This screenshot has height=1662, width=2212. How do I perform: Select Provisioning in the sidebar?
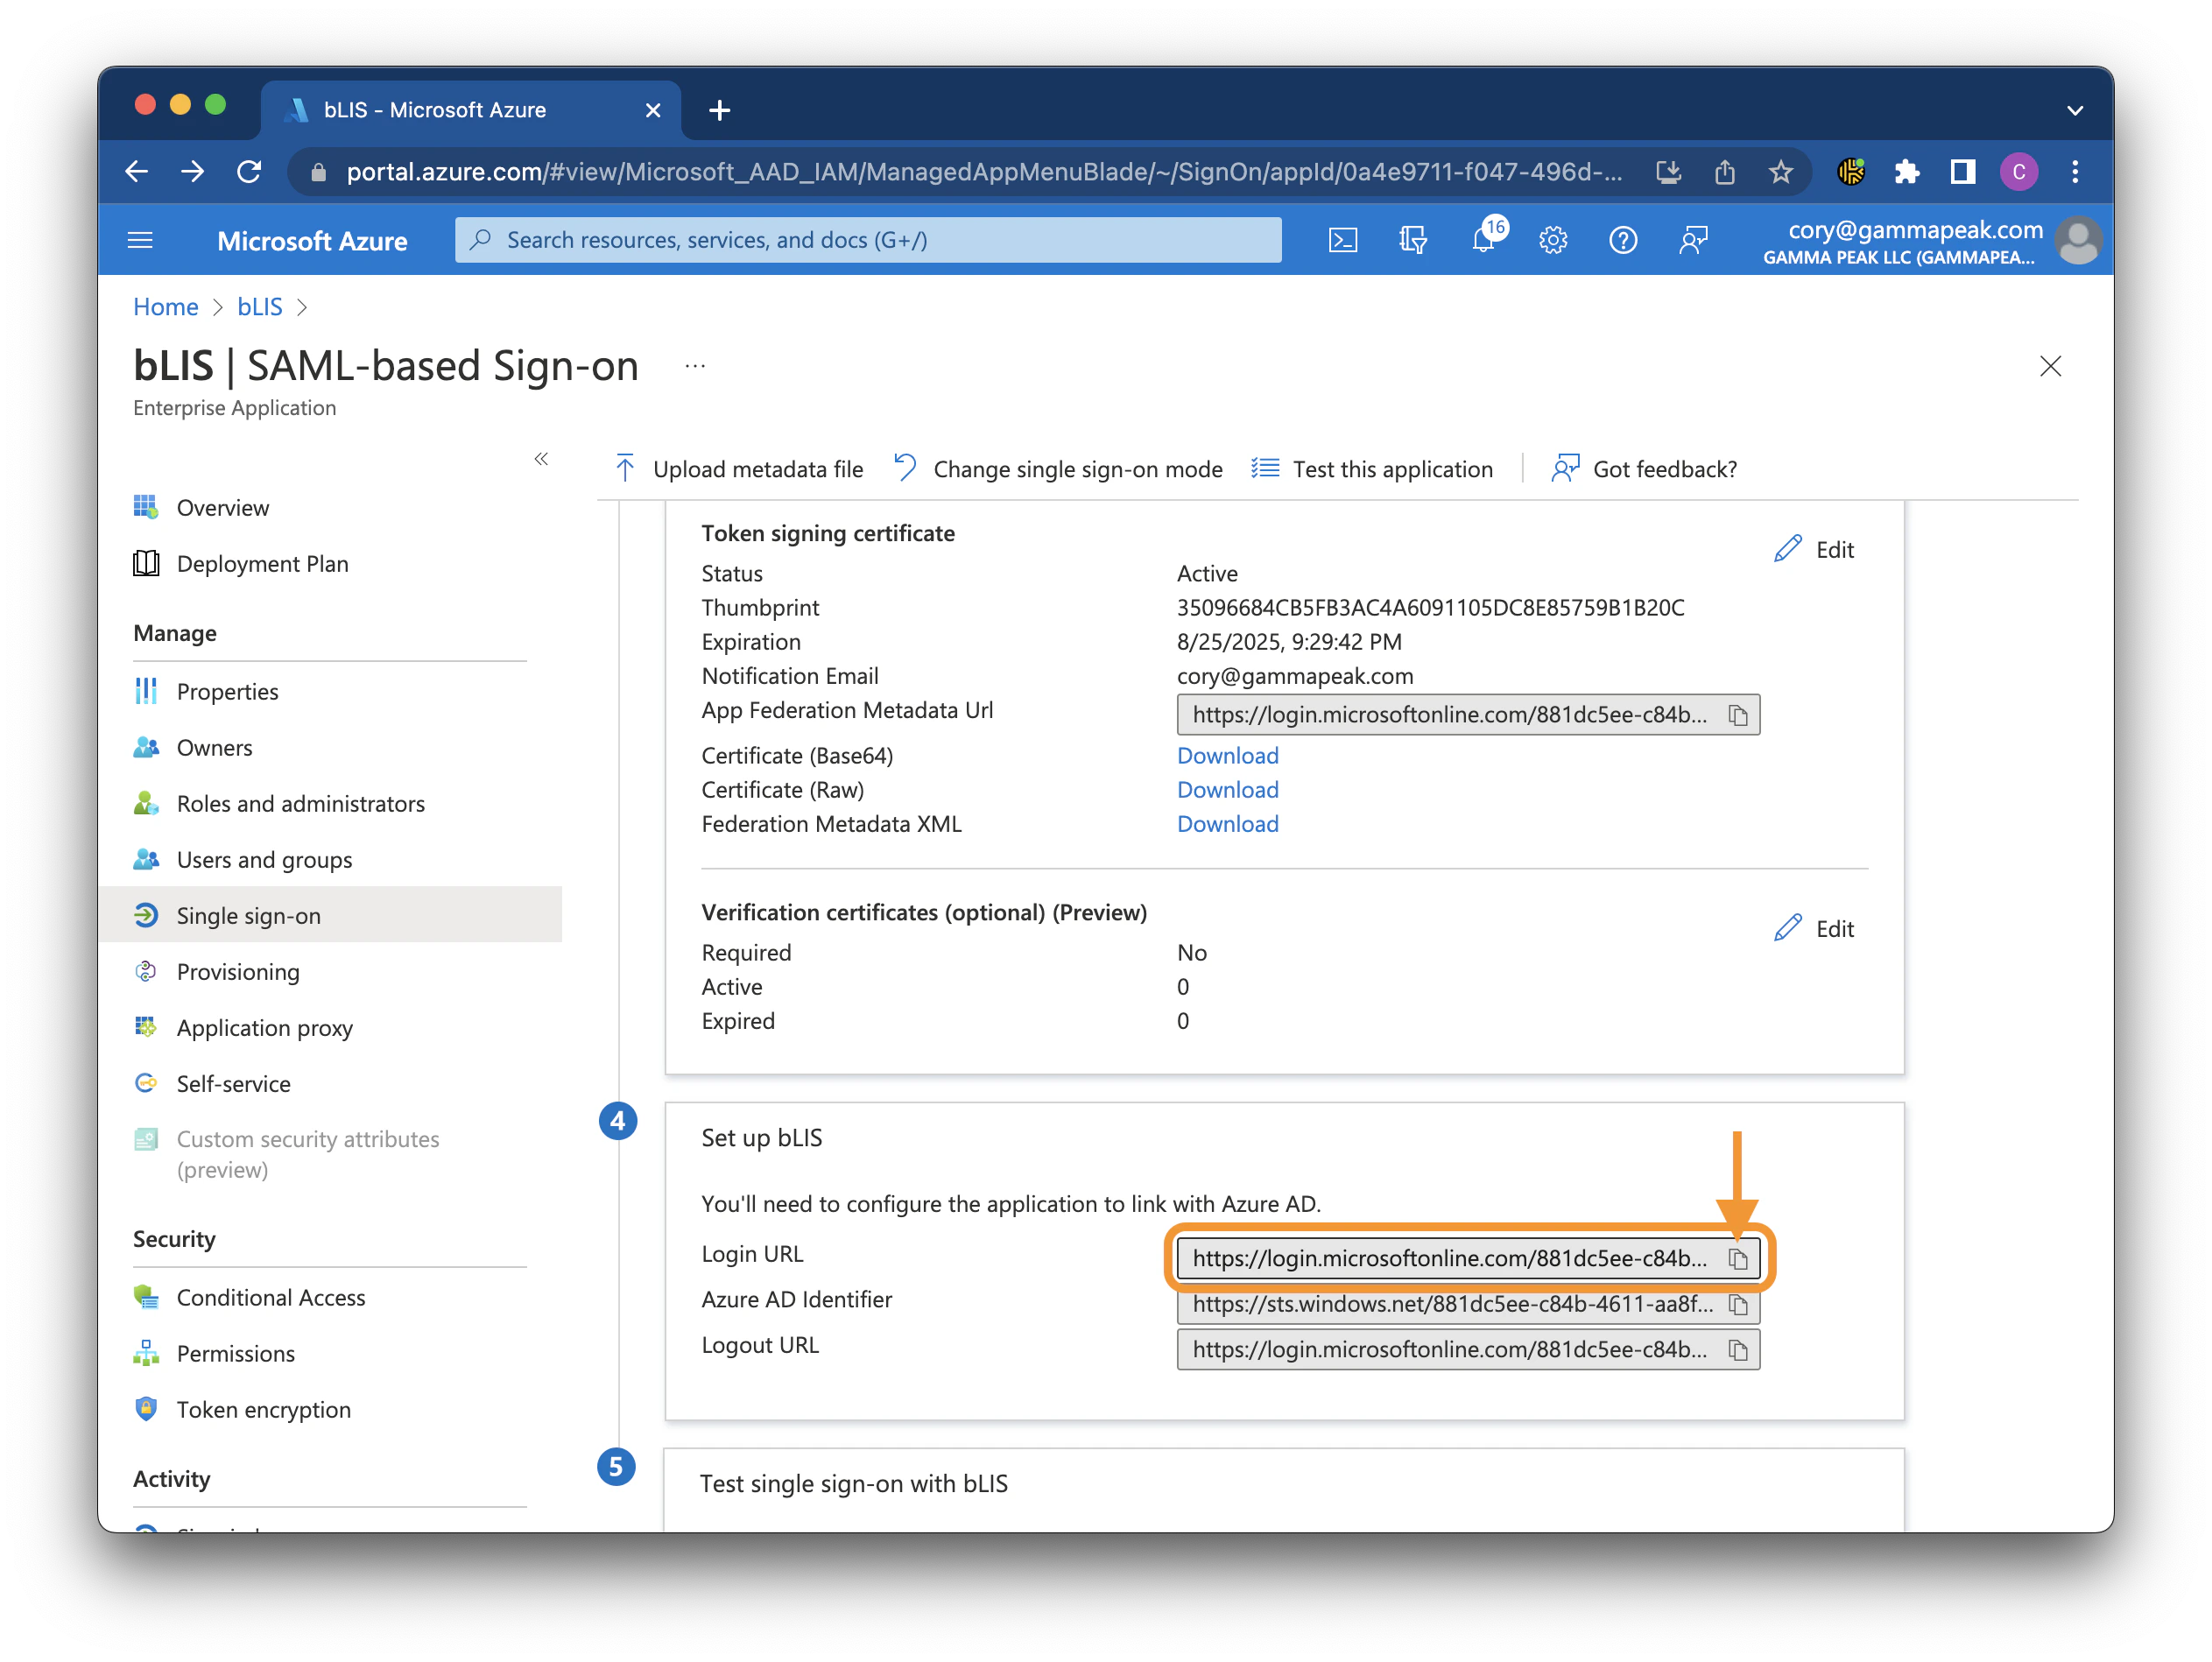(x=238, y=971)
